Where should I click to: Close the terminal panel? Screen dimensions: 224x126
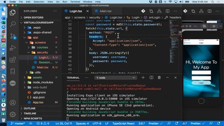pyautogui.click(x=175, y=78)
